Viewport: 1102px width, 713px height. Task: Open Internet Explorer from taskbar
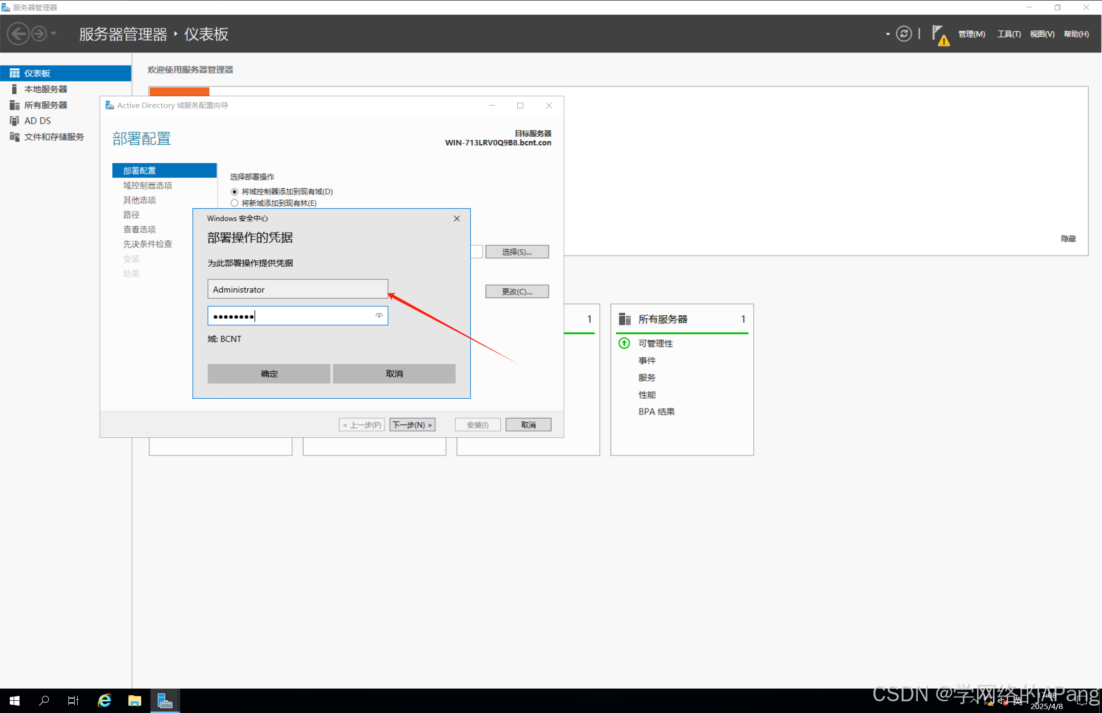(105, 700)
